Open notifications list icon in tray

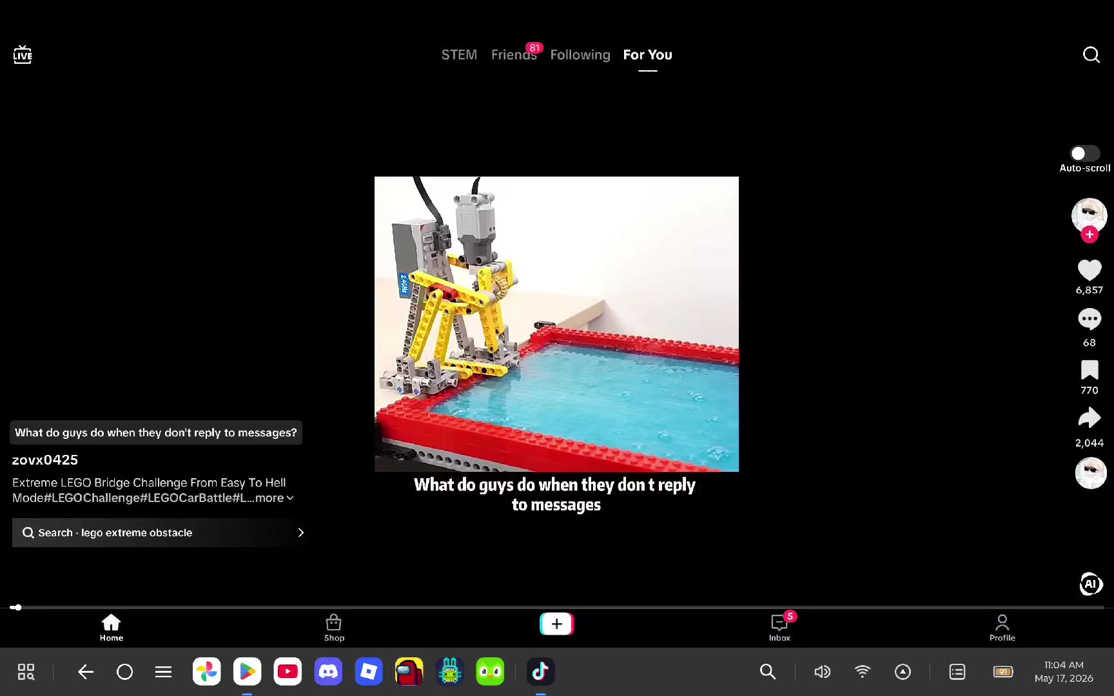[957, 672]
